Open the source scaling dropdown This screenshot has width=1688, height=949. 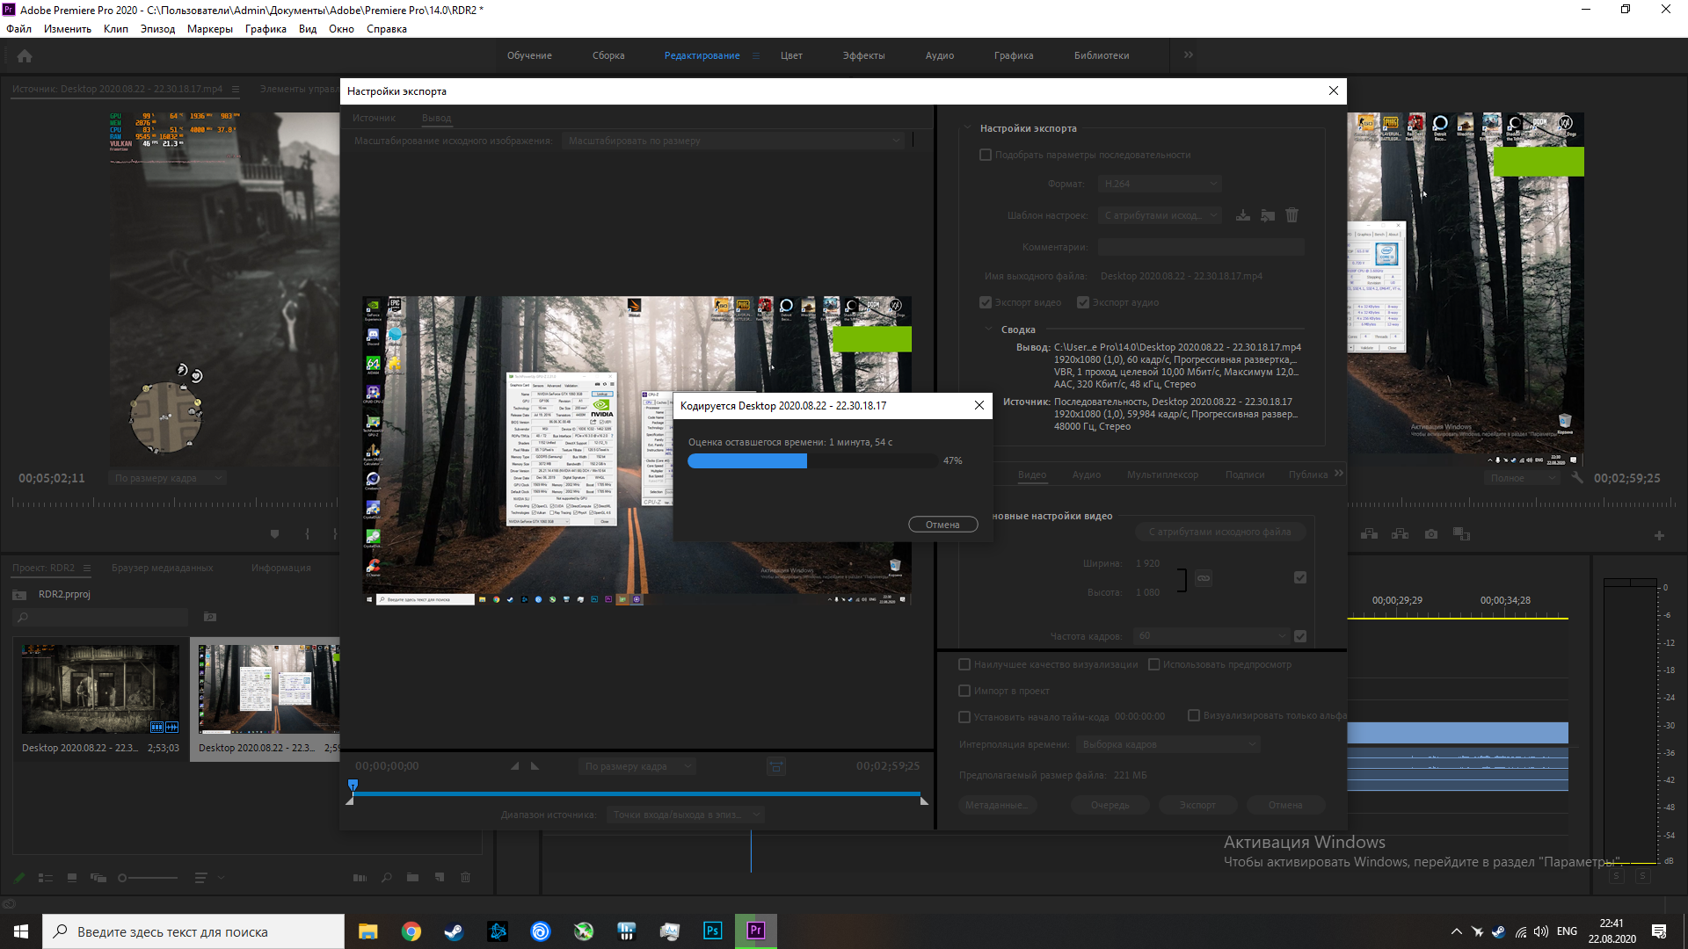[733, 141]
